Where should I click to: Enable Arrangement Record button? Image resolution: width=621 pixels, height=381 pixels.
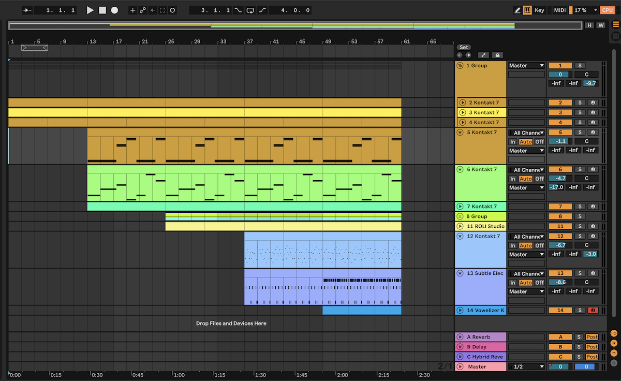tap(114, 10)
